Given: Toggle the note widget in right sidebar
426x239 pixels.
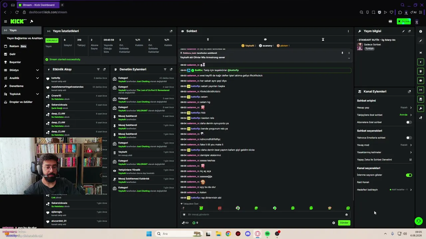Looking at the screenshot, I should (x=421, y=71).
